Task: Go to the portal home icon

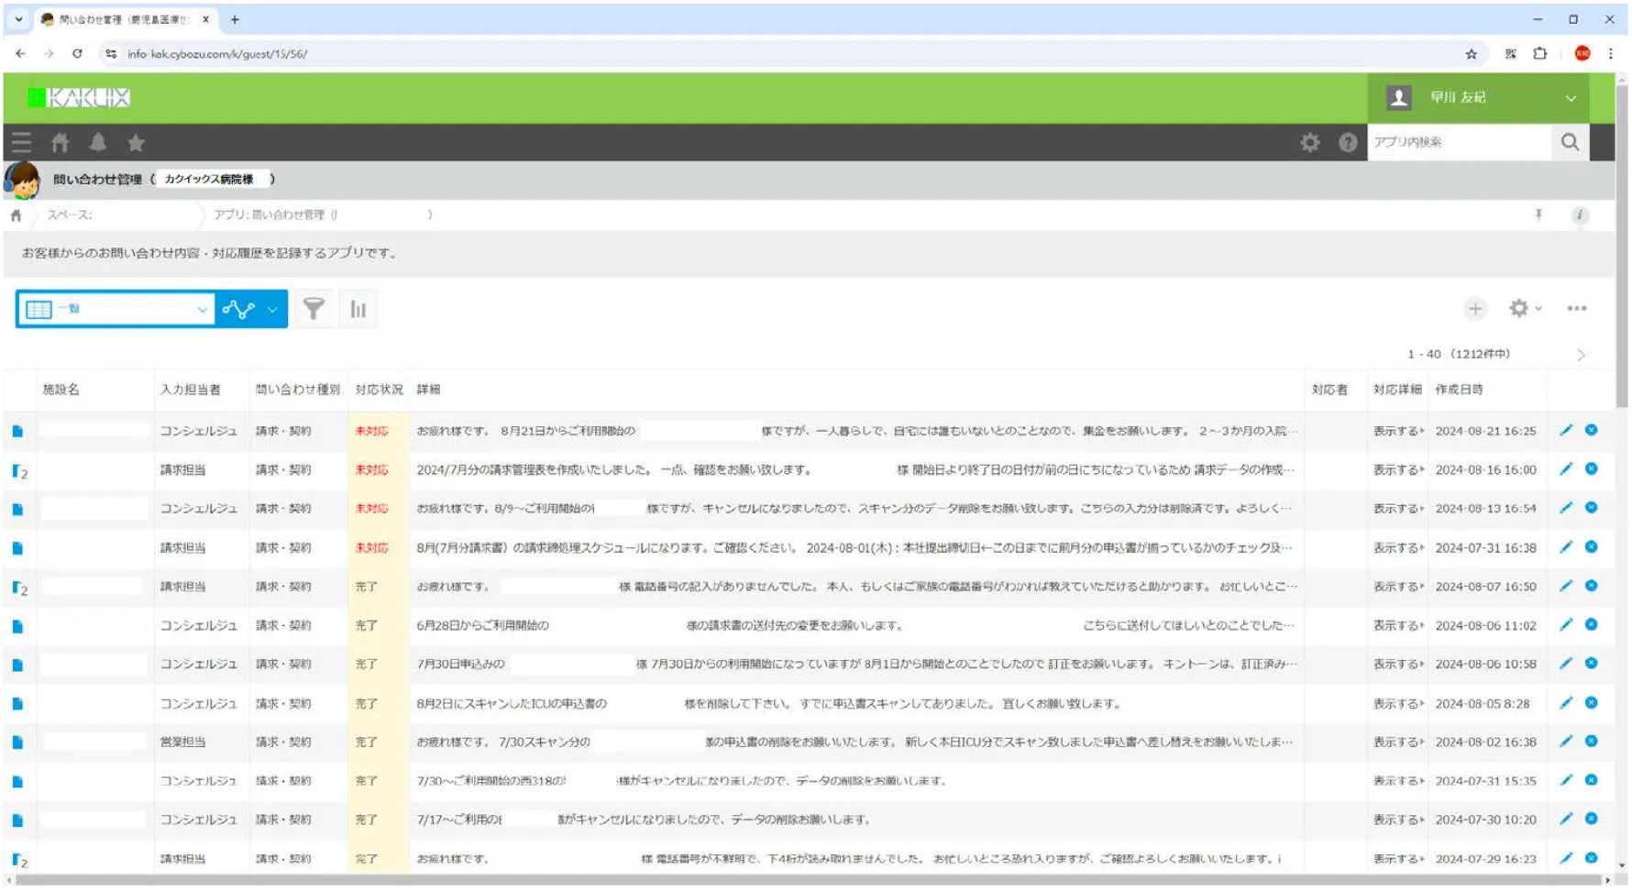Action: (x=61, y=143)
